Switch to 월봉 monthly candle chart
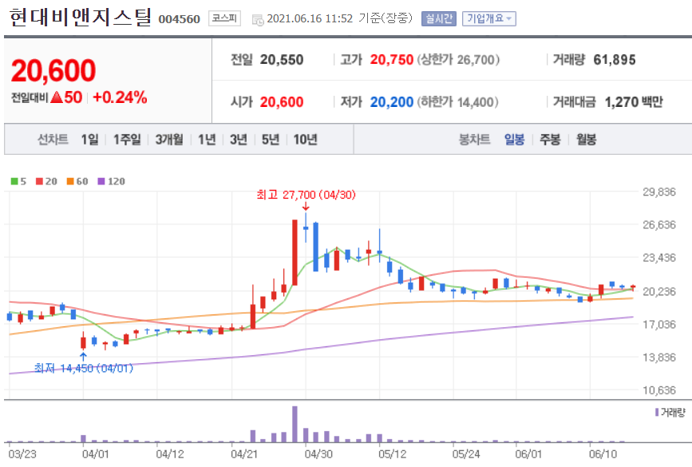 (586, 140)
